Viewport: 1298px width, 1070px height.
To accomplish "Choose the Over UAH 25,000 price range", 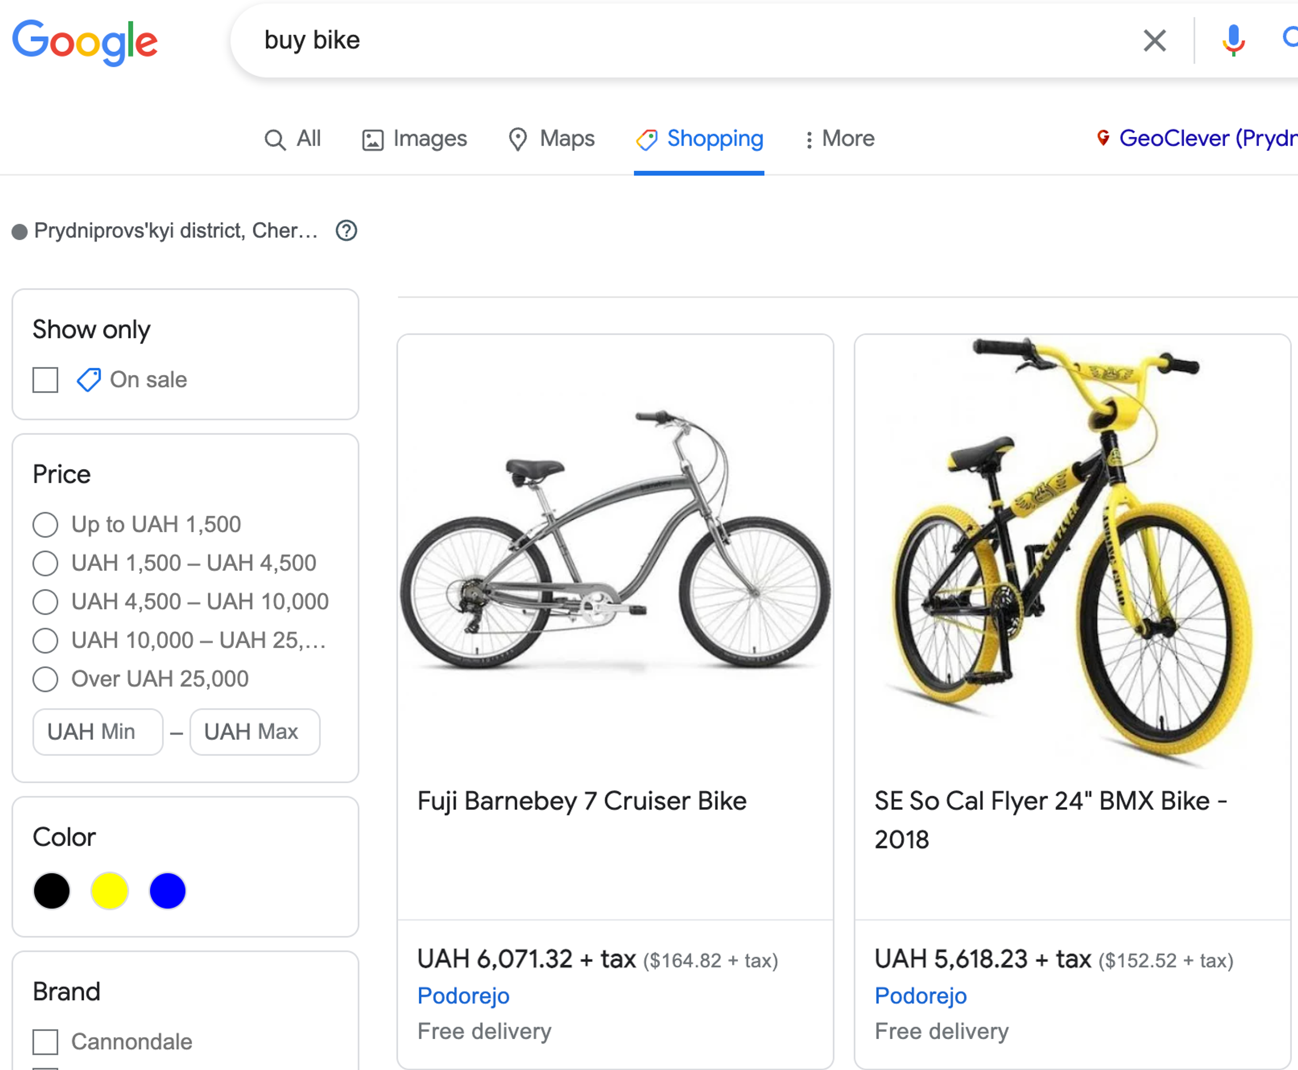I will (x=45, y=679).
